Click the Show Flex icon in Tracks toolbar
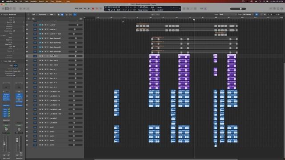 pos(70,15)
